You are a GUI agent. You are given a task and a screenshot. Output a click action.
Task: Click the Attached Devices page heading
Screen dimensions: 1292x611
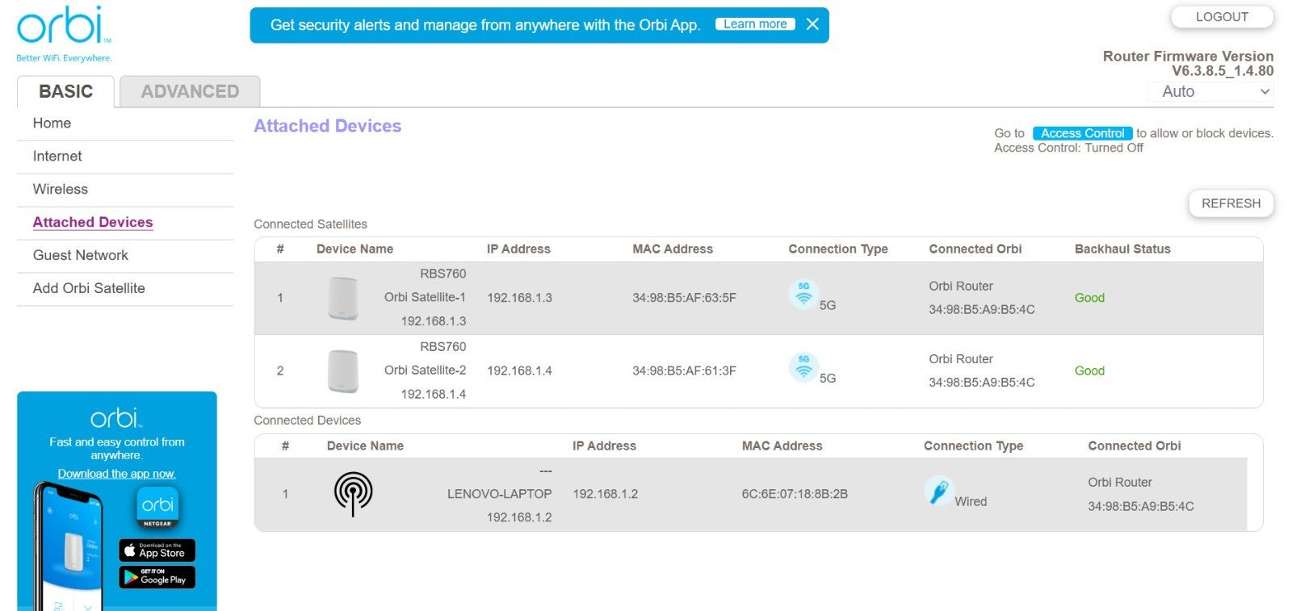(x=327, y=126)
